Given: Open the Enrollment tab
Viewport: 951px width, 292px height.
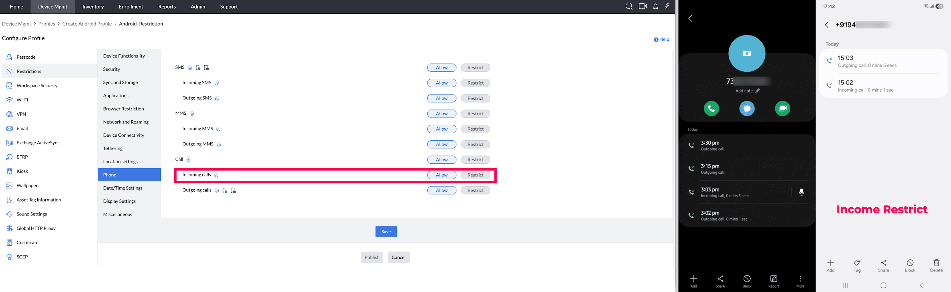Looking at the screenshot, I should [131, 7].
